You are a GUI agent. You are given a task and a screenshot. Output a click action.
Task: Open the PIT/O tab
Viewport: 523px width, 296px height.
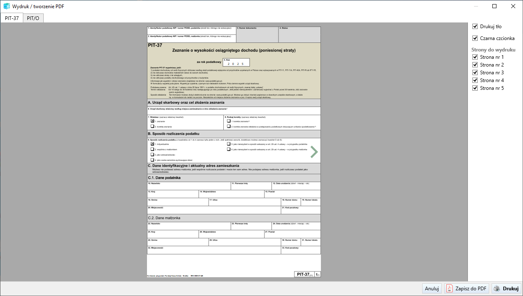[x=33, y=18]
